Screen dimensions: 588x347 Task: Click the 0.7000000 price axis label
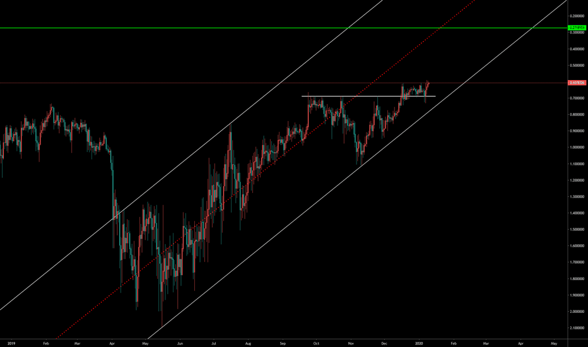tap(577, 98)
